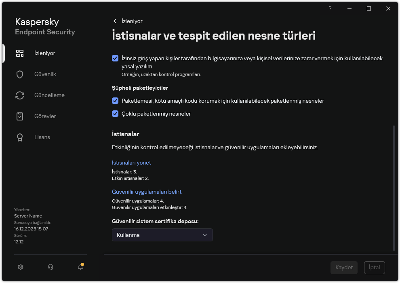Expand the 'Kullanma' certificate store dropdown
Image resolution: width=400 pixels, height=283 pixels.
point(162,235)
